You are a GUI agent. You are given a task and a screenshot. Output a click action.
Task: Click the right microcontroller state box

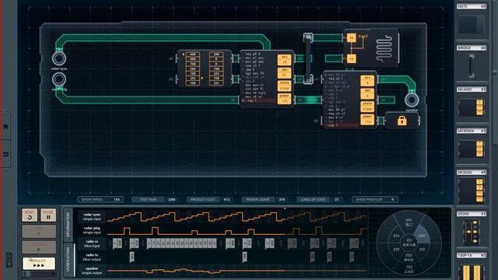point(367,107)
